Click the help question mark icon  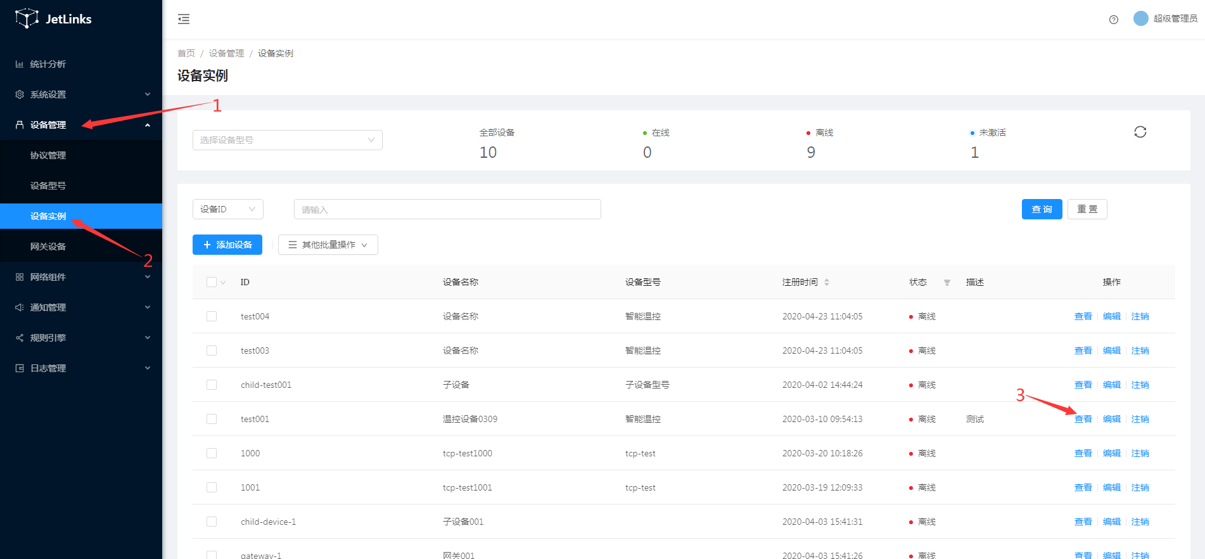click(x=1114, y=20)
